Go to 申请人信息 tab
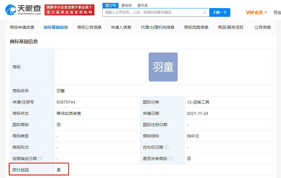The height and width of the screenshot is (178, 281). (121, 27)
